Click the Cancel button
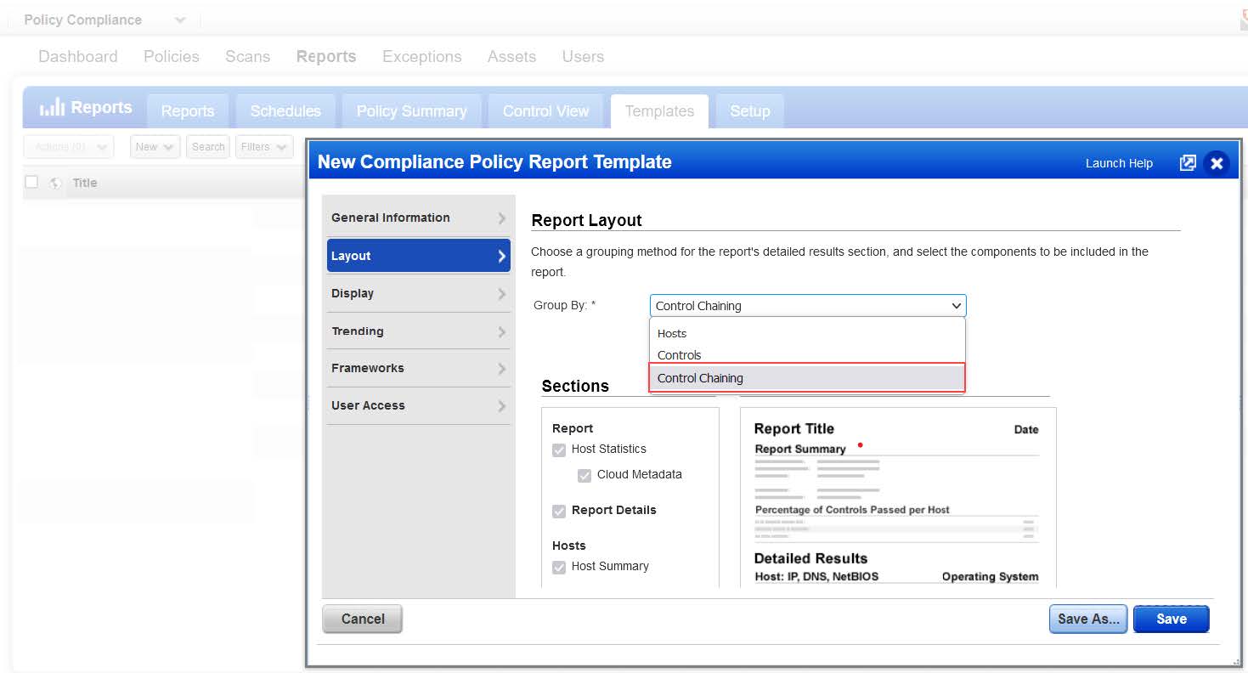This screenshot has width=1248, height=673. (x=363, y=619)
